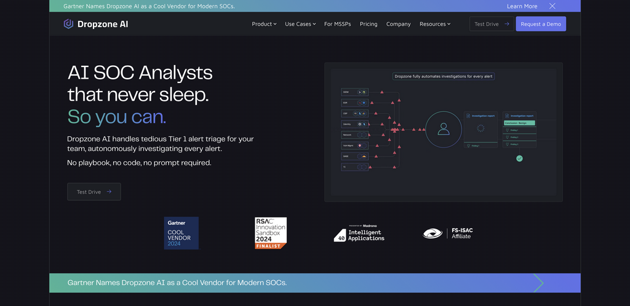Click the 'So you can.' gradient text
This screenshot has width=630, height=306.
click(x=116, y=117)
